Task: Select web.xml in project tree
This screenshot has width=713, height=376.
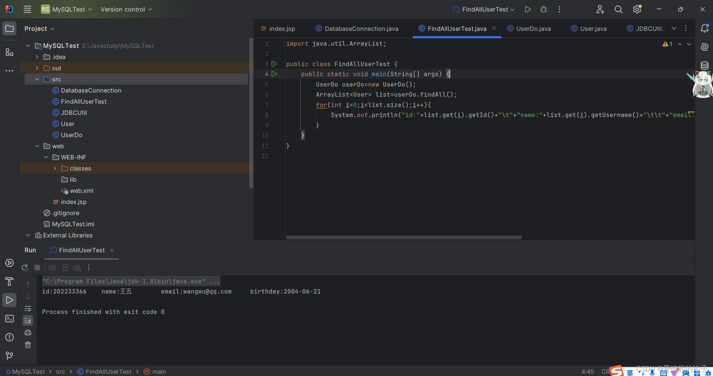Action: (x=77, y=191)
